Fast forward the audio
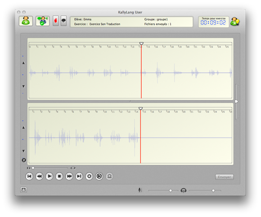261x217 pixels. point(69,176)
